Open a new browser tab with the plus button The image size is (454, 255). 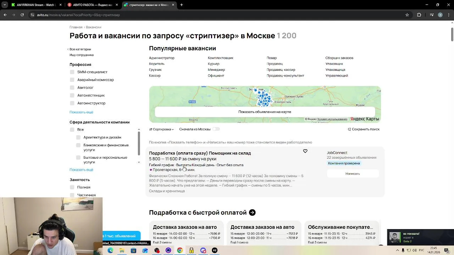182,5
